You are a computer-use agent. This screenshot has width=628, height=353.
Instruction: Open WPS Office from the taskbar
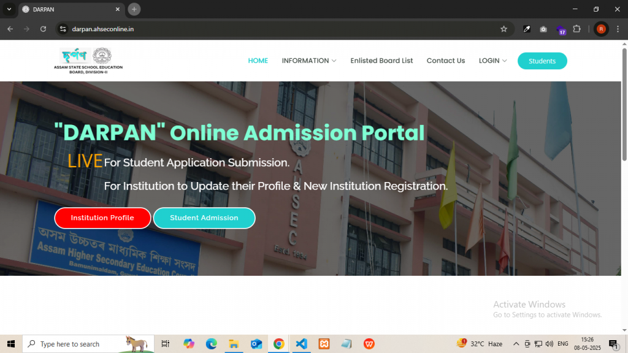coord(369,344)
